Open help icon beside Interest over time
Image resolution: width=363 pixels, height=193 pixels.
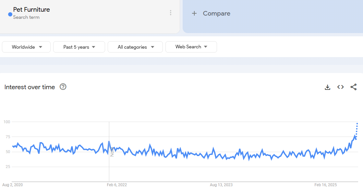click(x=63, y=87)
